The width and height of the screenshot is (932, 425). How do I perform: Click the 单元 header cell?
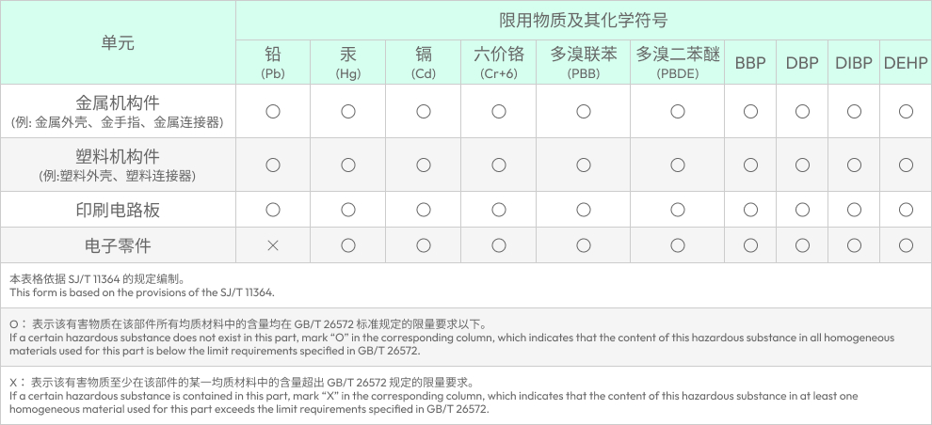(118, 43)
